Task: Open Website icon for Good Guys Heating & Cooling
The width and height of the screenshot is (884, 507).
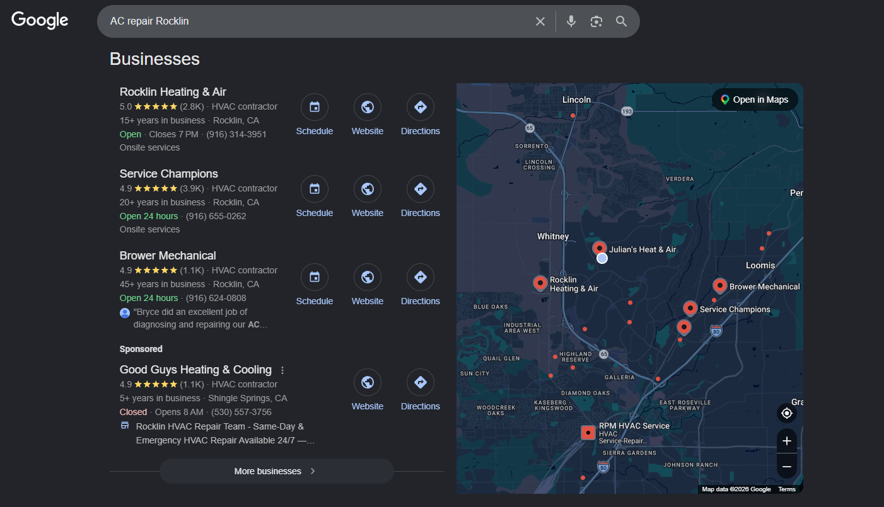Action: click(x=368, y=382)
